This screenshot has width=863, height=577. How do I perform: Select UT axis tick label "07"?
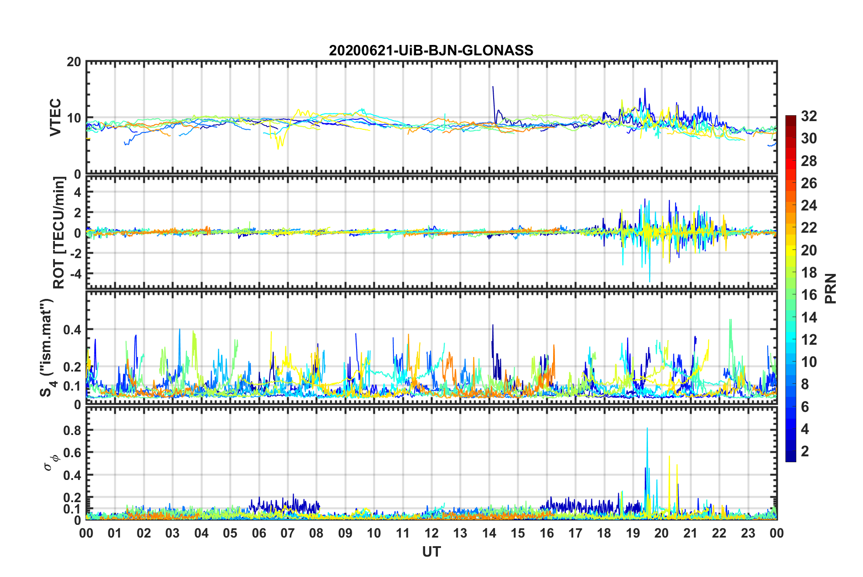click(288, 533)
